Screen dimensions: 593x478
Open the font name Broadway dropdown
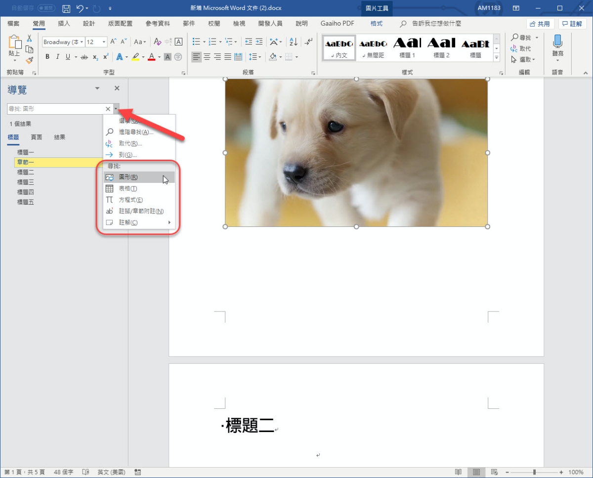(x=82, y=42)
